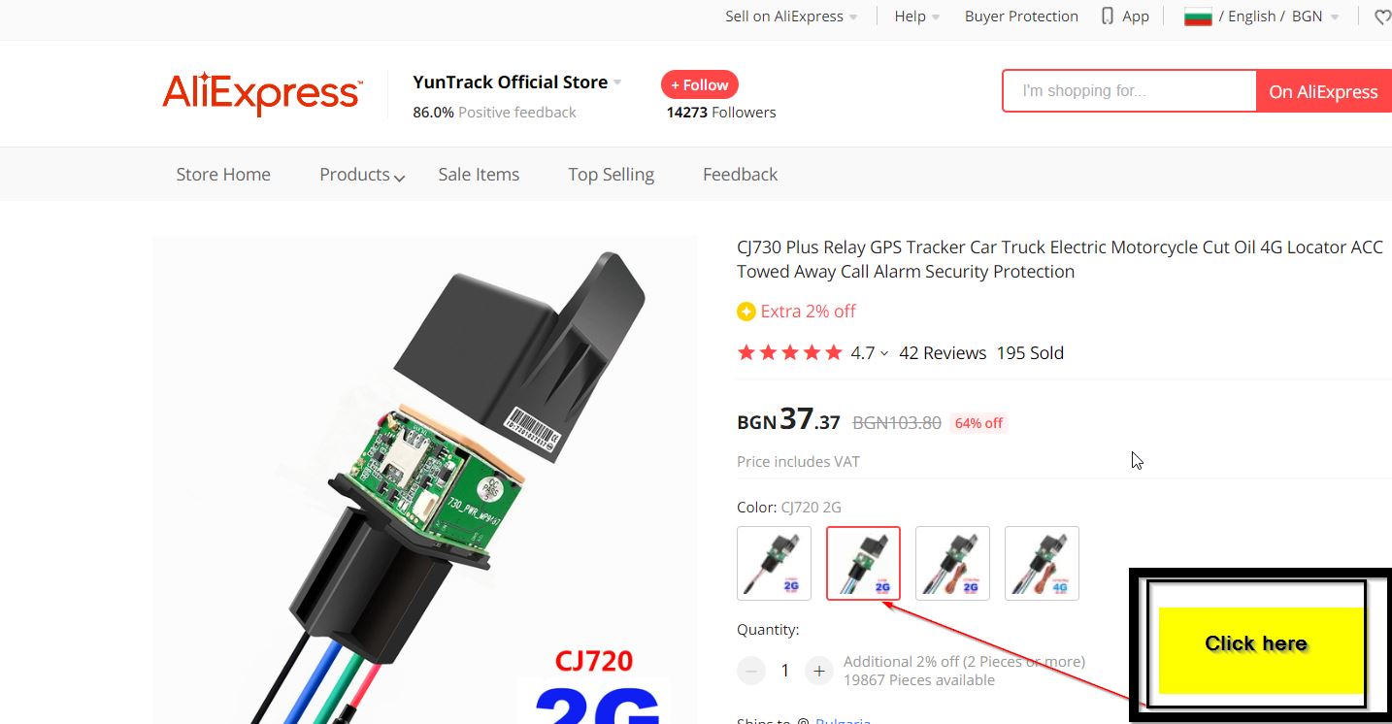
Task: Click the yellow Extra 2% off coin icon
Action: 746,312
